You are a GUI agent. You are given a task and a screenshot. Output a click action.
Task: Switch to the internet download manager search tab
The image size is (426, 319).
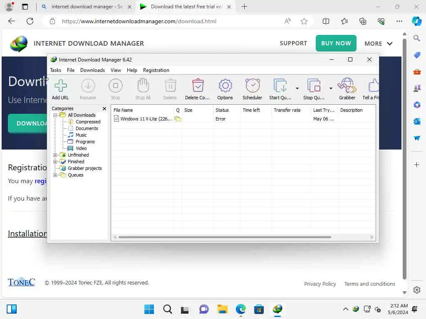pyautogui.click(x=87, y=7)
